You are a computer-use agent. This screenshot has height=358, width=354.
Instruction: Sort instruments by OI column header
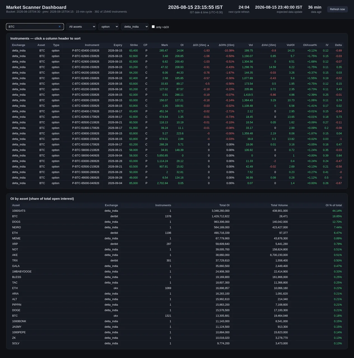tap(182, 45)
